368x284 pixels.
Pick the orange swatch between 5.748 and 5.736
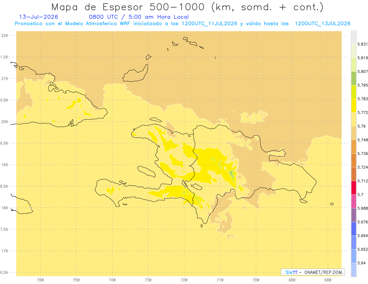click(x=354, y=147)
